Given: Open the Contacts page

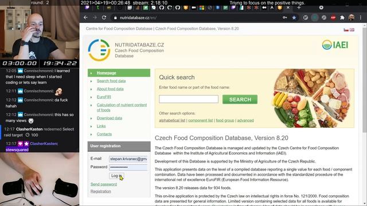Looking at the screenshot, I should (104, 134).
